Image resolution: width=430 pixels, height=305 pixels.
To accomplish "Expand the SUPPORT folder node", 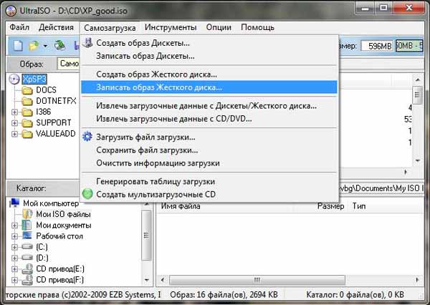I will [16, 123].
